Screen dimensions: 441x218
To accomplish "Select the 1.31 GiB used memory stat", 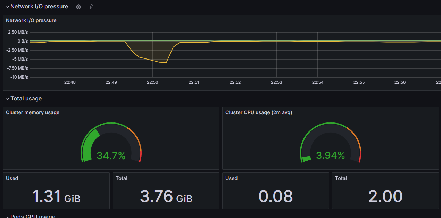I will click(56, 197).
